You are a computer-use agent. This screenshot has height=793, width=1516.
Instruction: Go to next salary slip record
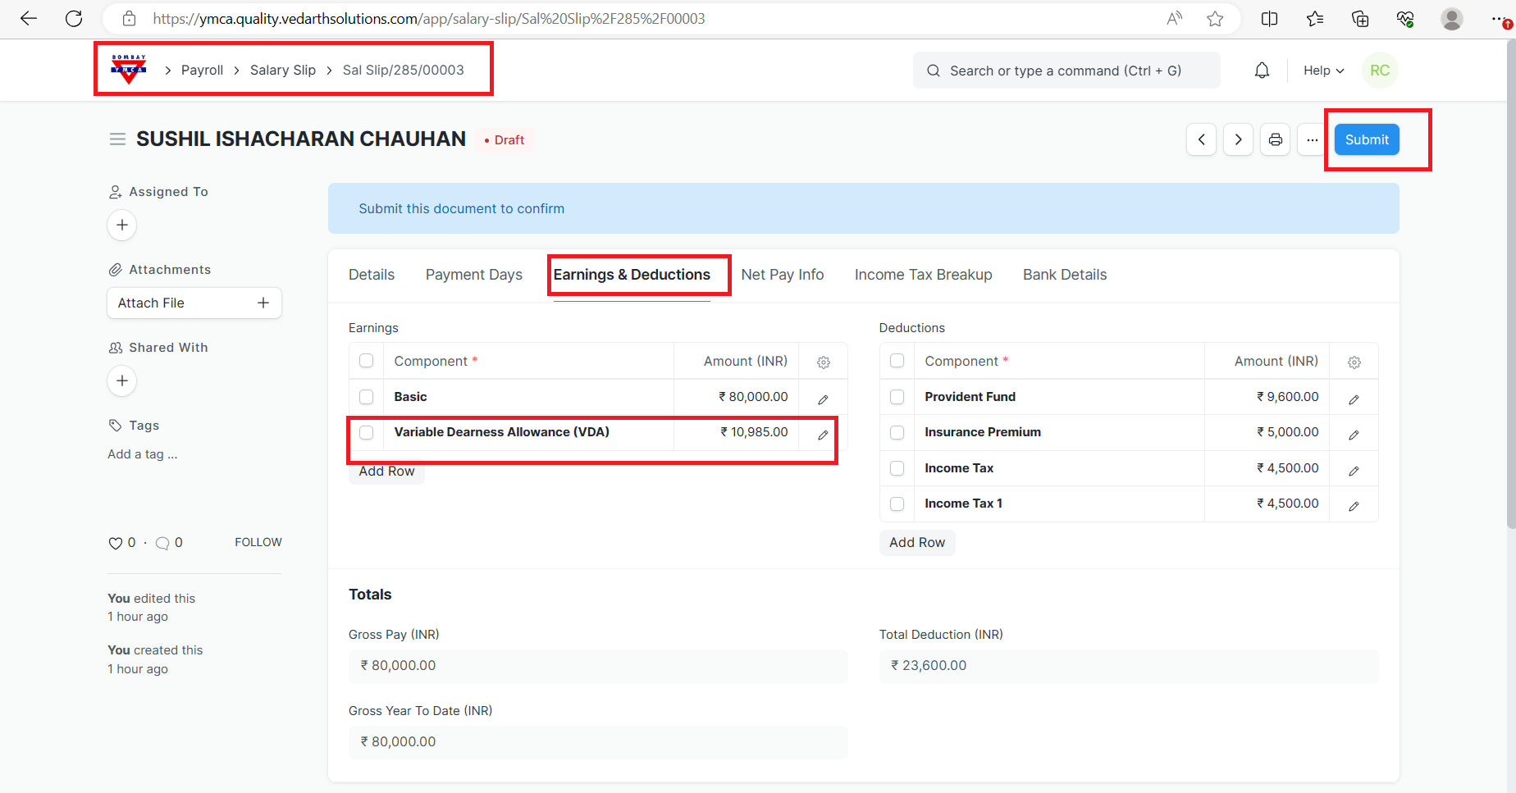1238,139
